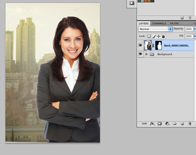
Task: Open the Normal blend mode dropdown
Action: [x=155, y=29]
